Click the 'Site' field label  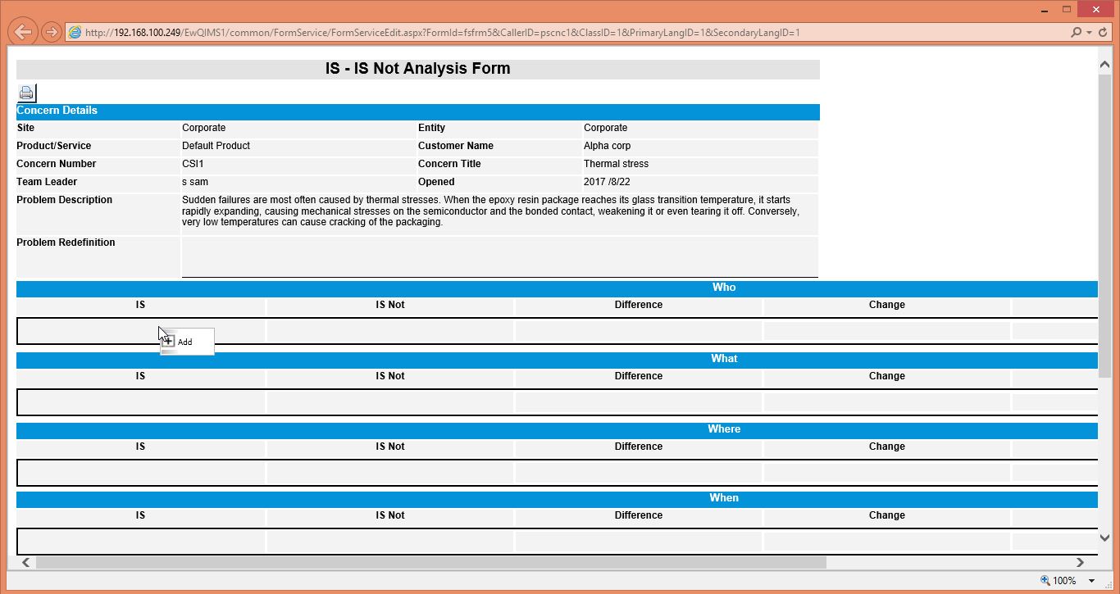point(25,128)
